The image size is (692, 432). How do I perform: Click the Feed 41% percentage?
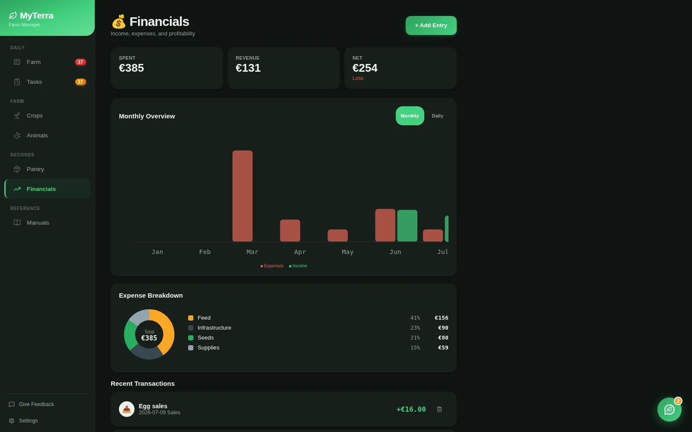click(415, 318)
